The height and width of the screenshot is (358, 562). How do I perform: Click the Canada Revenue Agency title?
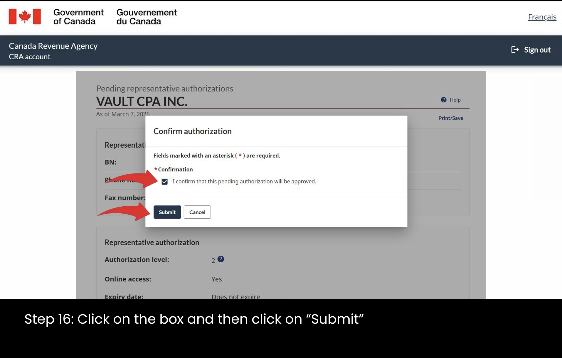click(53, 46)
